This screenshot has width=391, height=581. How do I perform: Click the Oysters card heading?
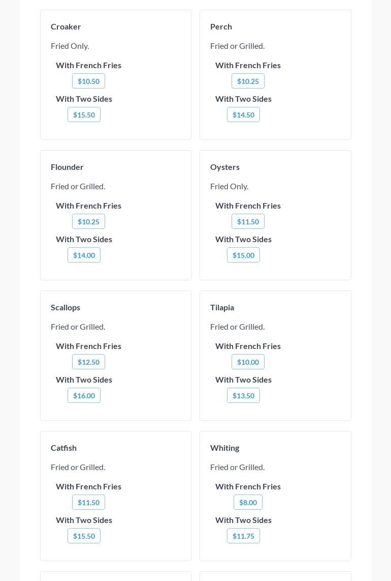[224, 167]
